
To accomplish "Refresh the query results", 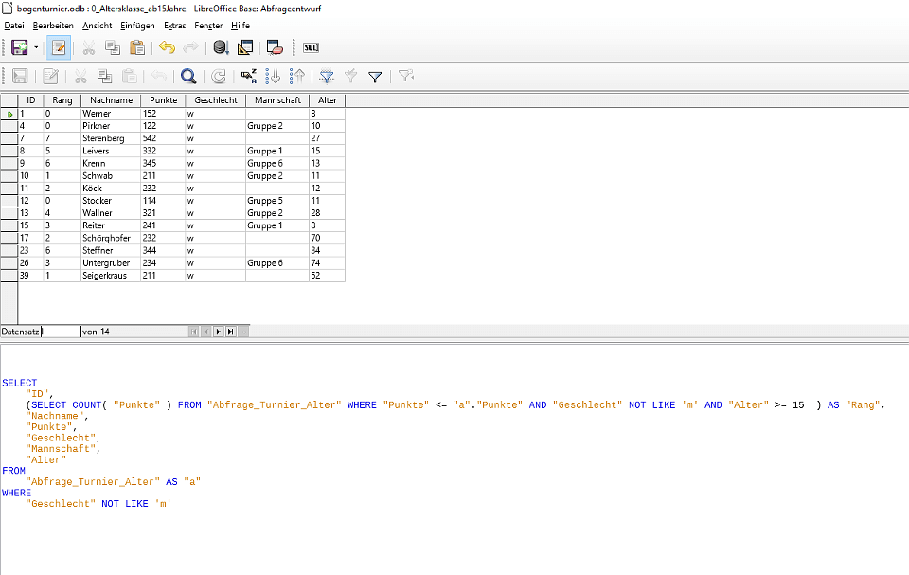I will point(217,76).
